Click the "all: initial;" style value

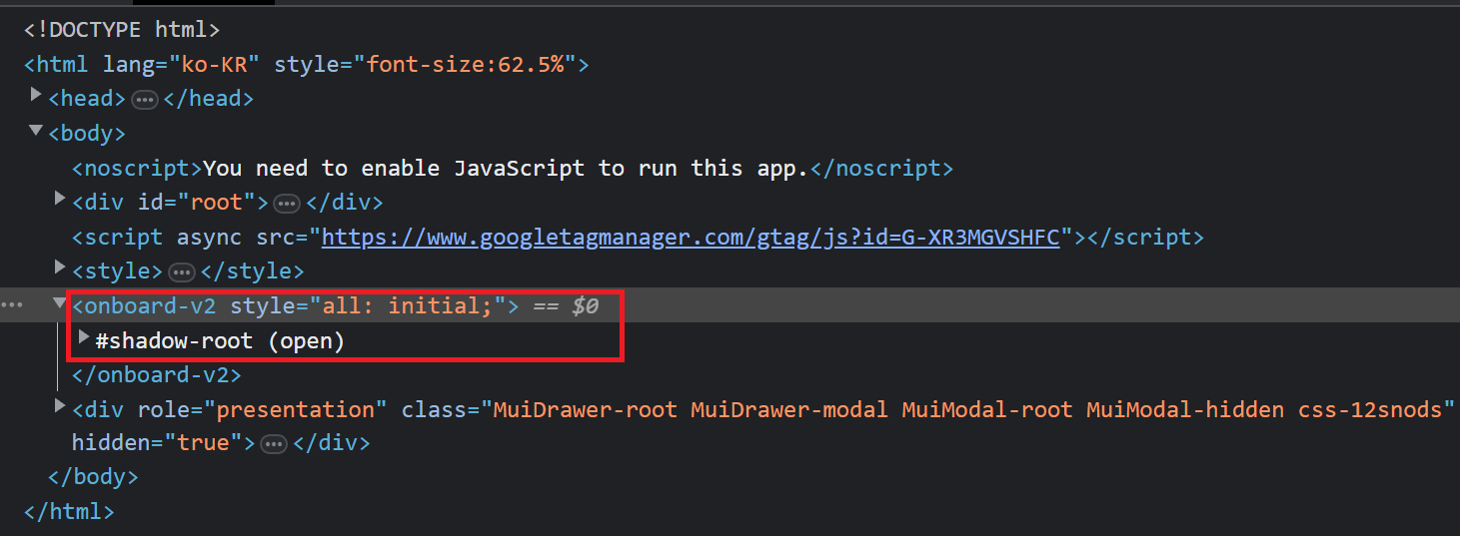(408, 305)
